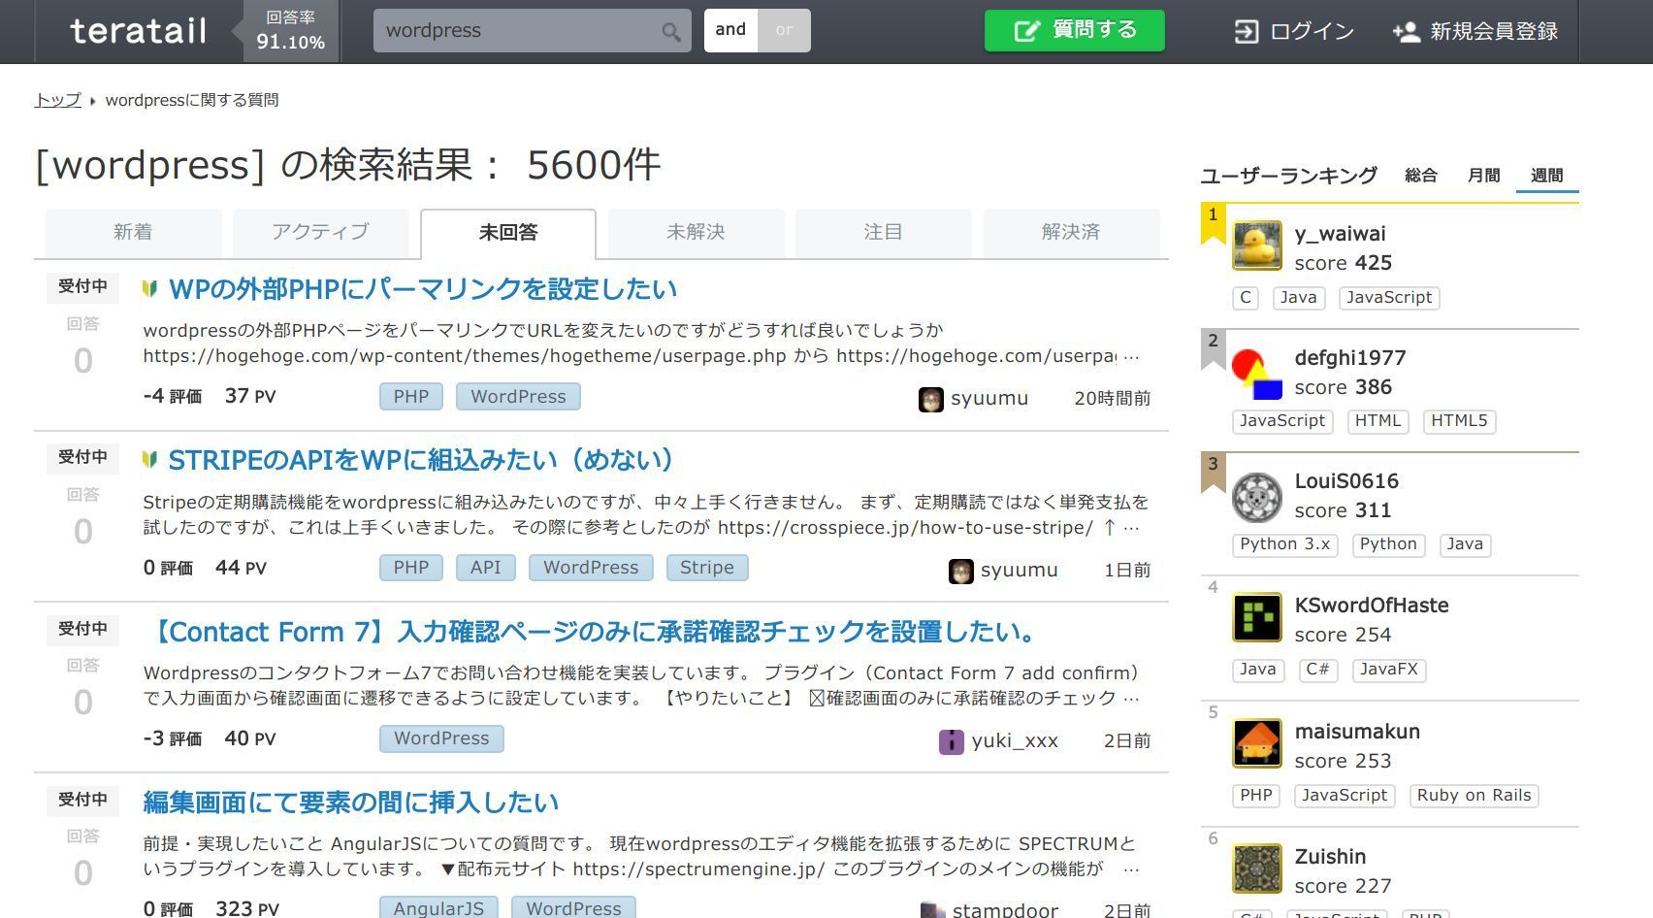
Task: Click syuumu name on STRIPE question
Action: 1019,570
